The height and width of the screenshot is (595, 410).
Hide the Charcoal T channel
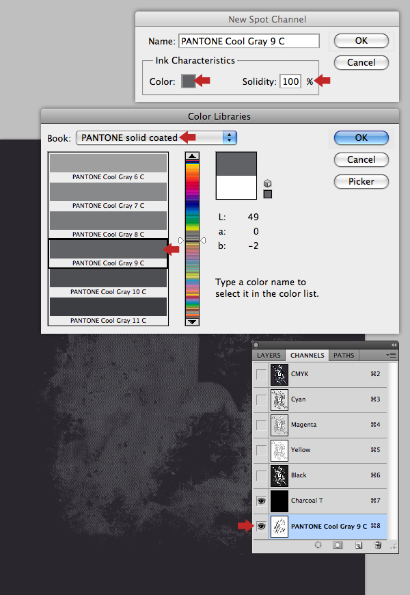[x=261, y=501]
